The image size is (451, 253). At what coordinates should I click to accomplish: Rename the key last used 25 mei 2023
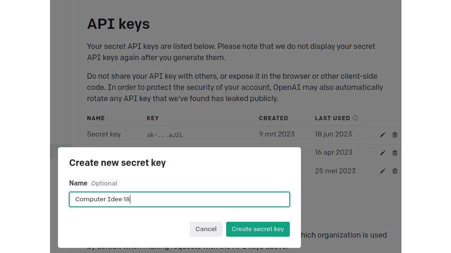pos(383,171)
